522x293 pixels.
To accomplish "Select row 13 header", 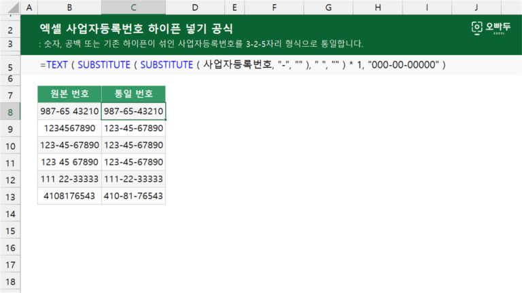I will coord(10,197).
